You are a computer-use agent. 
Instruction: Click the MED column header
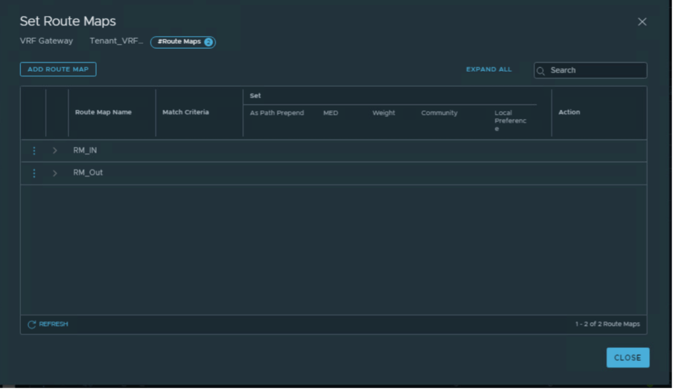click(330, 113)
